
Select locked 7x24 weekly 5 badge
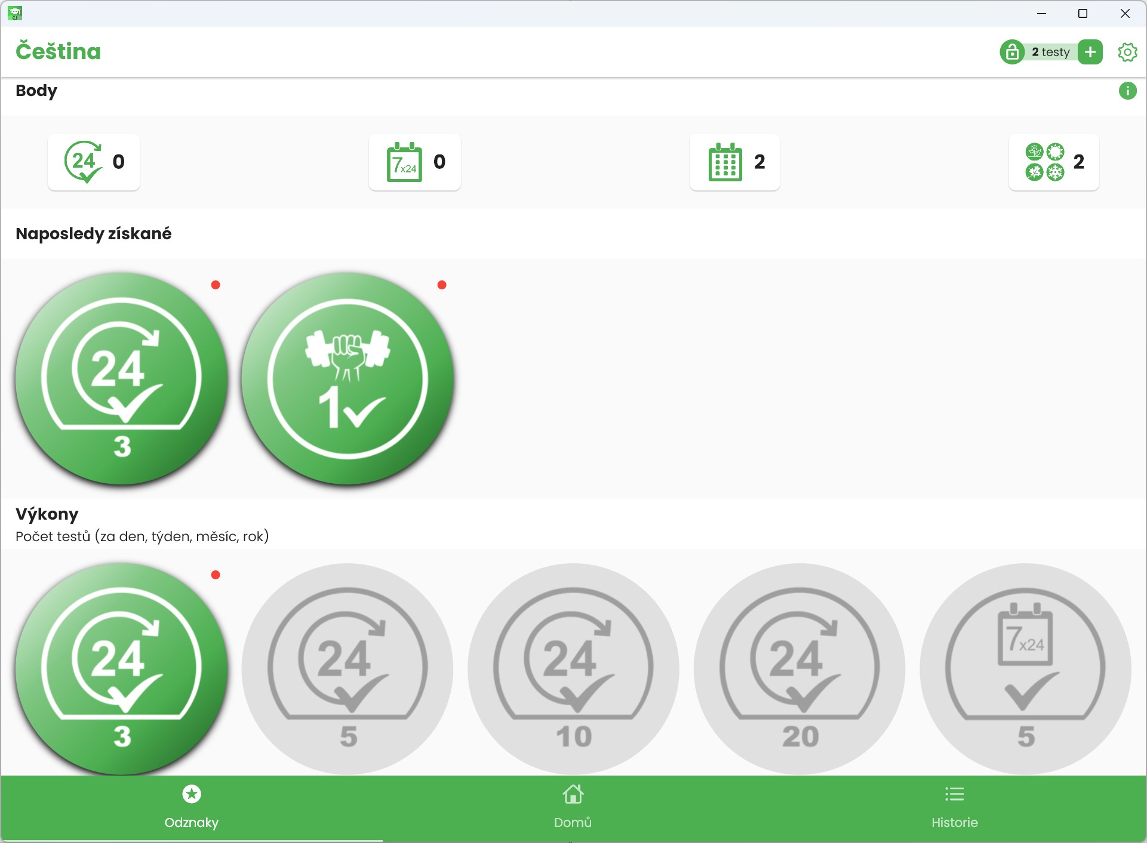(x=1025, y=669)
